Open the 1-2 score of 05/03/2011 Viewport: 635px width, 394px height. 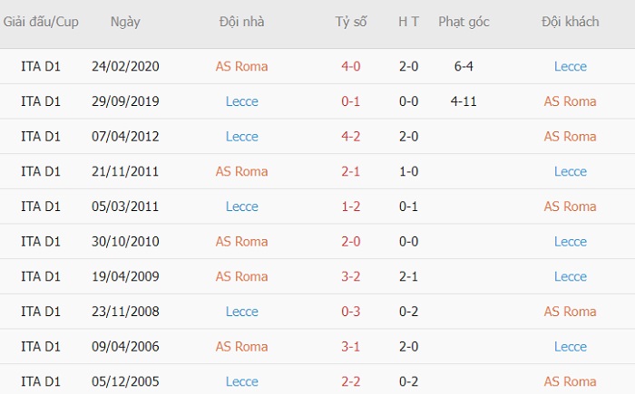coord(351,207)
